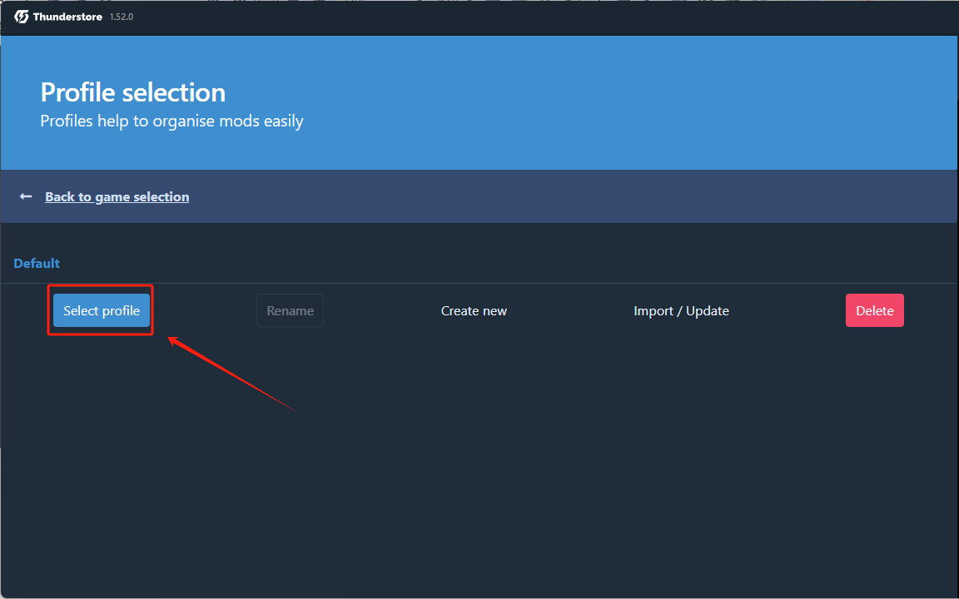This screenshot has height=599, width=959.
Task: Click empty space in the back navigation bar
Action: (550, 196)
